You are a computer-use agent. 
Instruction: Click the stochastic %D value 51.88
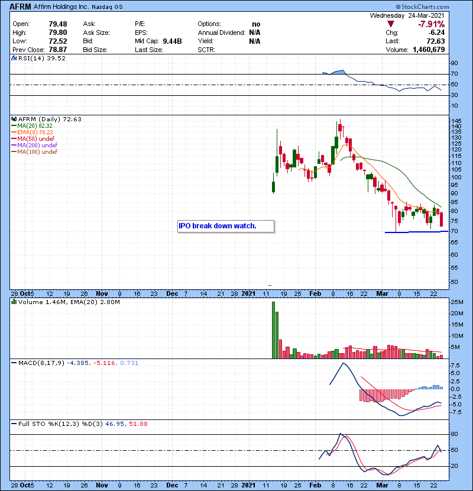pos(138,424)
